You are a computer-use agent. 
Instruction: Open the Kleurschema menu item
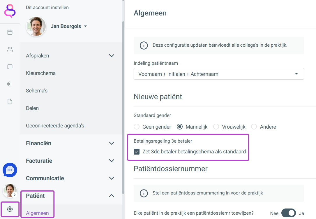click(x=41, y=73)
